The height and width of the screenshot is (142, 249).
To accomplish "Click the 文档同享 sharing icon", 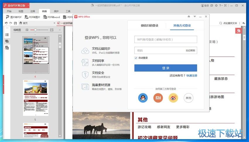I will point(85,62).
